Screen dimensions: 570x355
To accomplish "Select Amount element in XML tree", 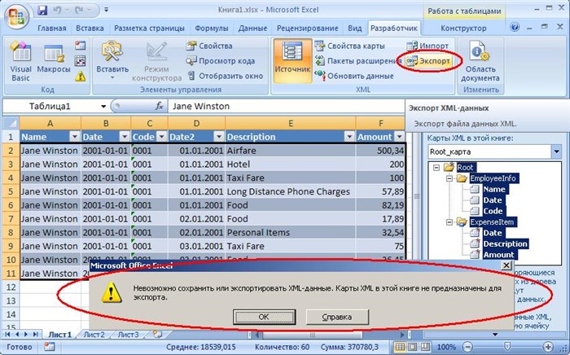I will coord(498,255).
